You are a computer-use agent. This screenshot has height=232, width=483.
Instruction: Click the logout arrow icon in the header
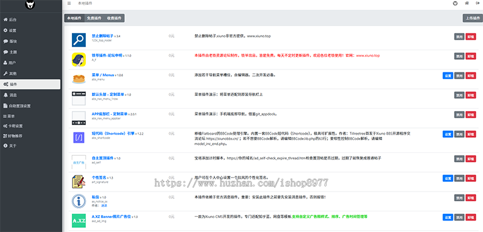click(x=478, y=4)
